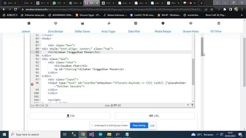Show hidden system tray icons
Viewport: 246px width, 138px height.
[217, 135]
